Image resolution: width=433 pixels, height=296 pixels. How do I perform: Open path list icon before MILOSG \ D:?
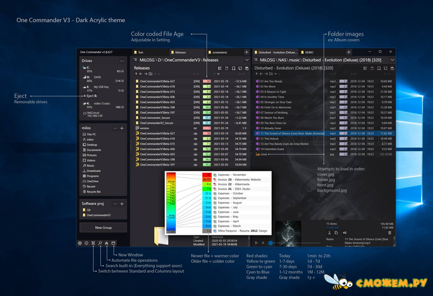(135, 60)
